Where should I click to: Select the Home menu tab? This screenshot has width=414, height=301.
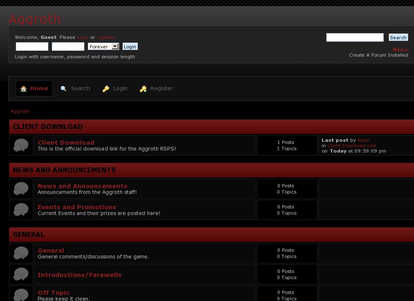[x=34, y=88]
